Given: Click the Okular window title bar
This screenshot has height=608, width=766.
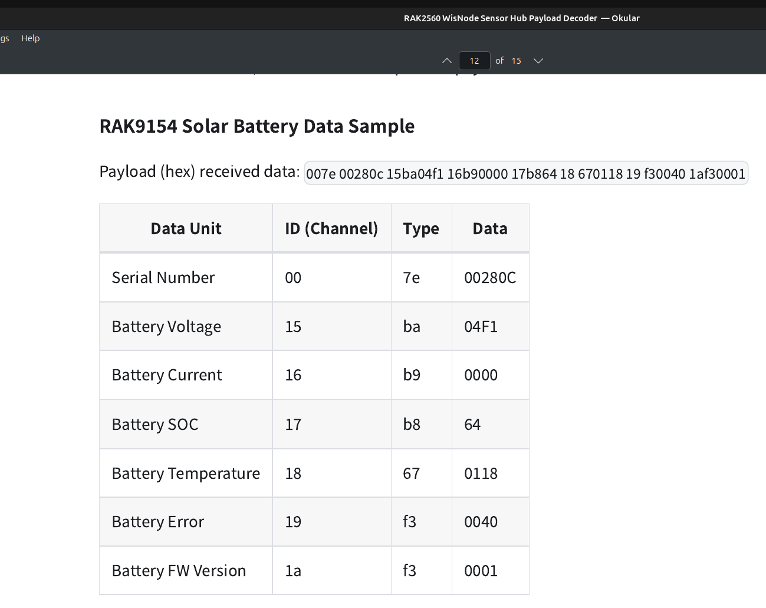Looking at the screenshot, I should point(521,18).
